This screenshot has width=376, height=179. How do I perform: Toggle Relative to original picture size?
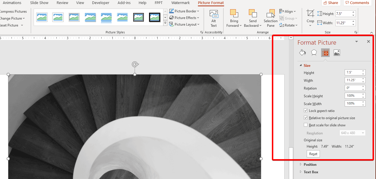(x=306, y=118)
